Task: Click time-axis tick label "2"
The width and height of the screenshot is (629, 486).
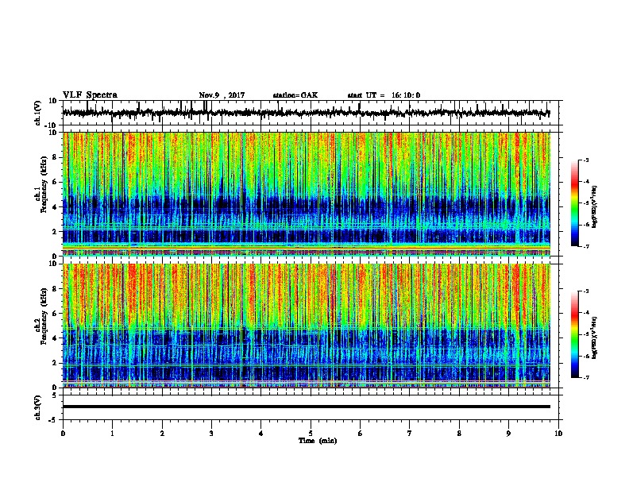Action: pyautogui.click(x=162, y=434)
